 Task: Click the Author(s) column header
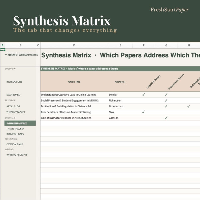point(120,82)
